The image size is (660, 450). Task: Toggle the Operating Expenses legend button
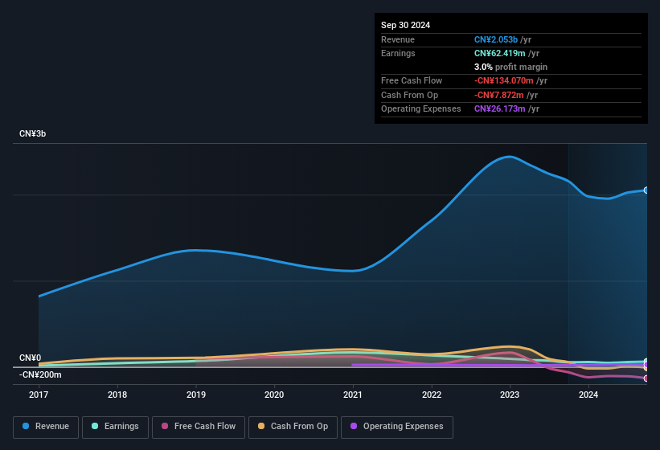click(397, 427)
